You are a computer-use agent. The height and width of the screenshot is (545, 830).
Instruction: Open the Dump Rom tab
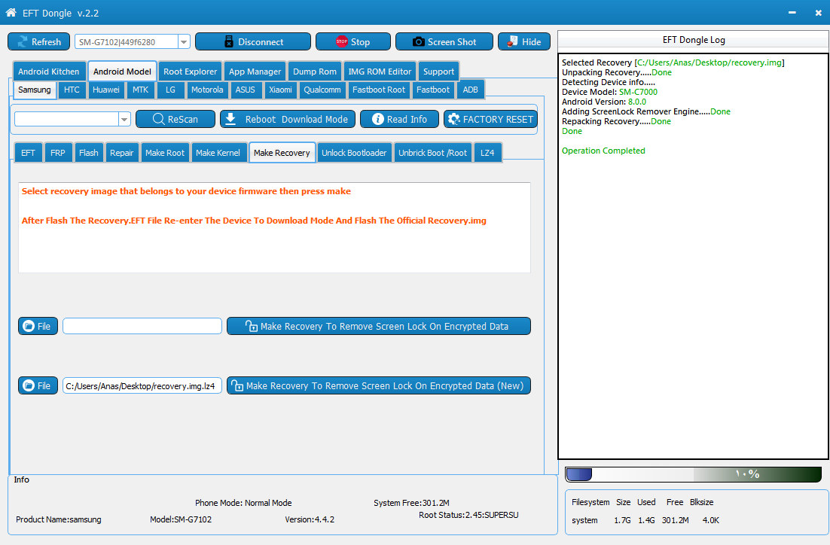point(314,72)
